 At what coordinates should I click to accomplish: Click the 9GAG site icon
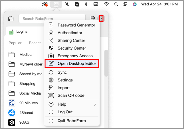click(x=12, y=122)
